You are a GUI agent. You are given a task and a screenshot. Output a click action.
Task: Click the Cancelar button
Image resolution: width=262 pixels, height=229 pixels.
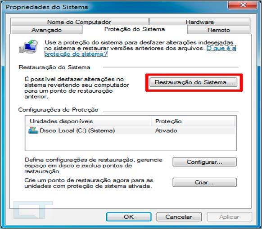point(179,217)
